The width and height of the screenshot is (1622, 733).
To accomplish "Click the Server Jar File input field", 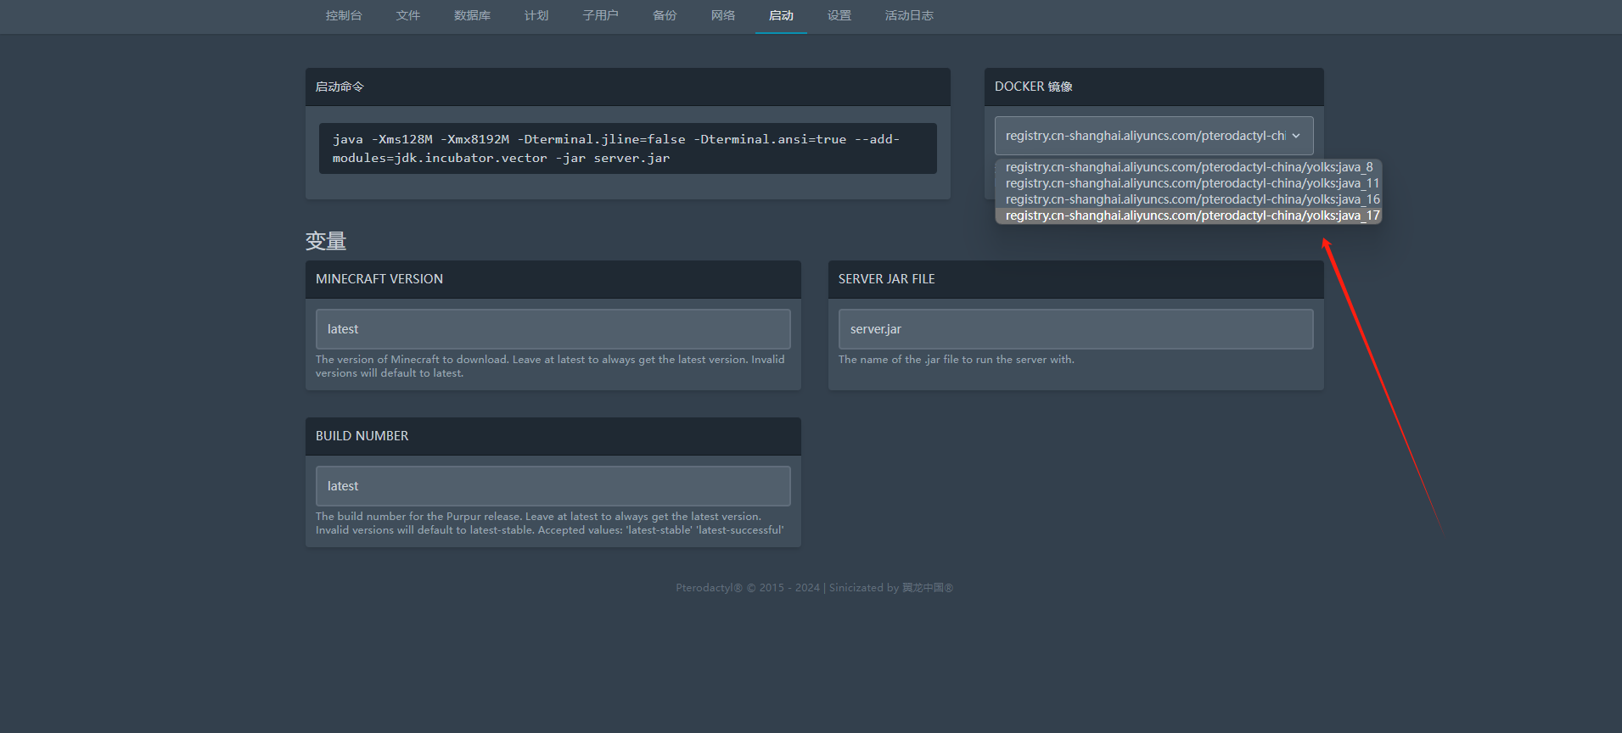I will (1076, 329).
